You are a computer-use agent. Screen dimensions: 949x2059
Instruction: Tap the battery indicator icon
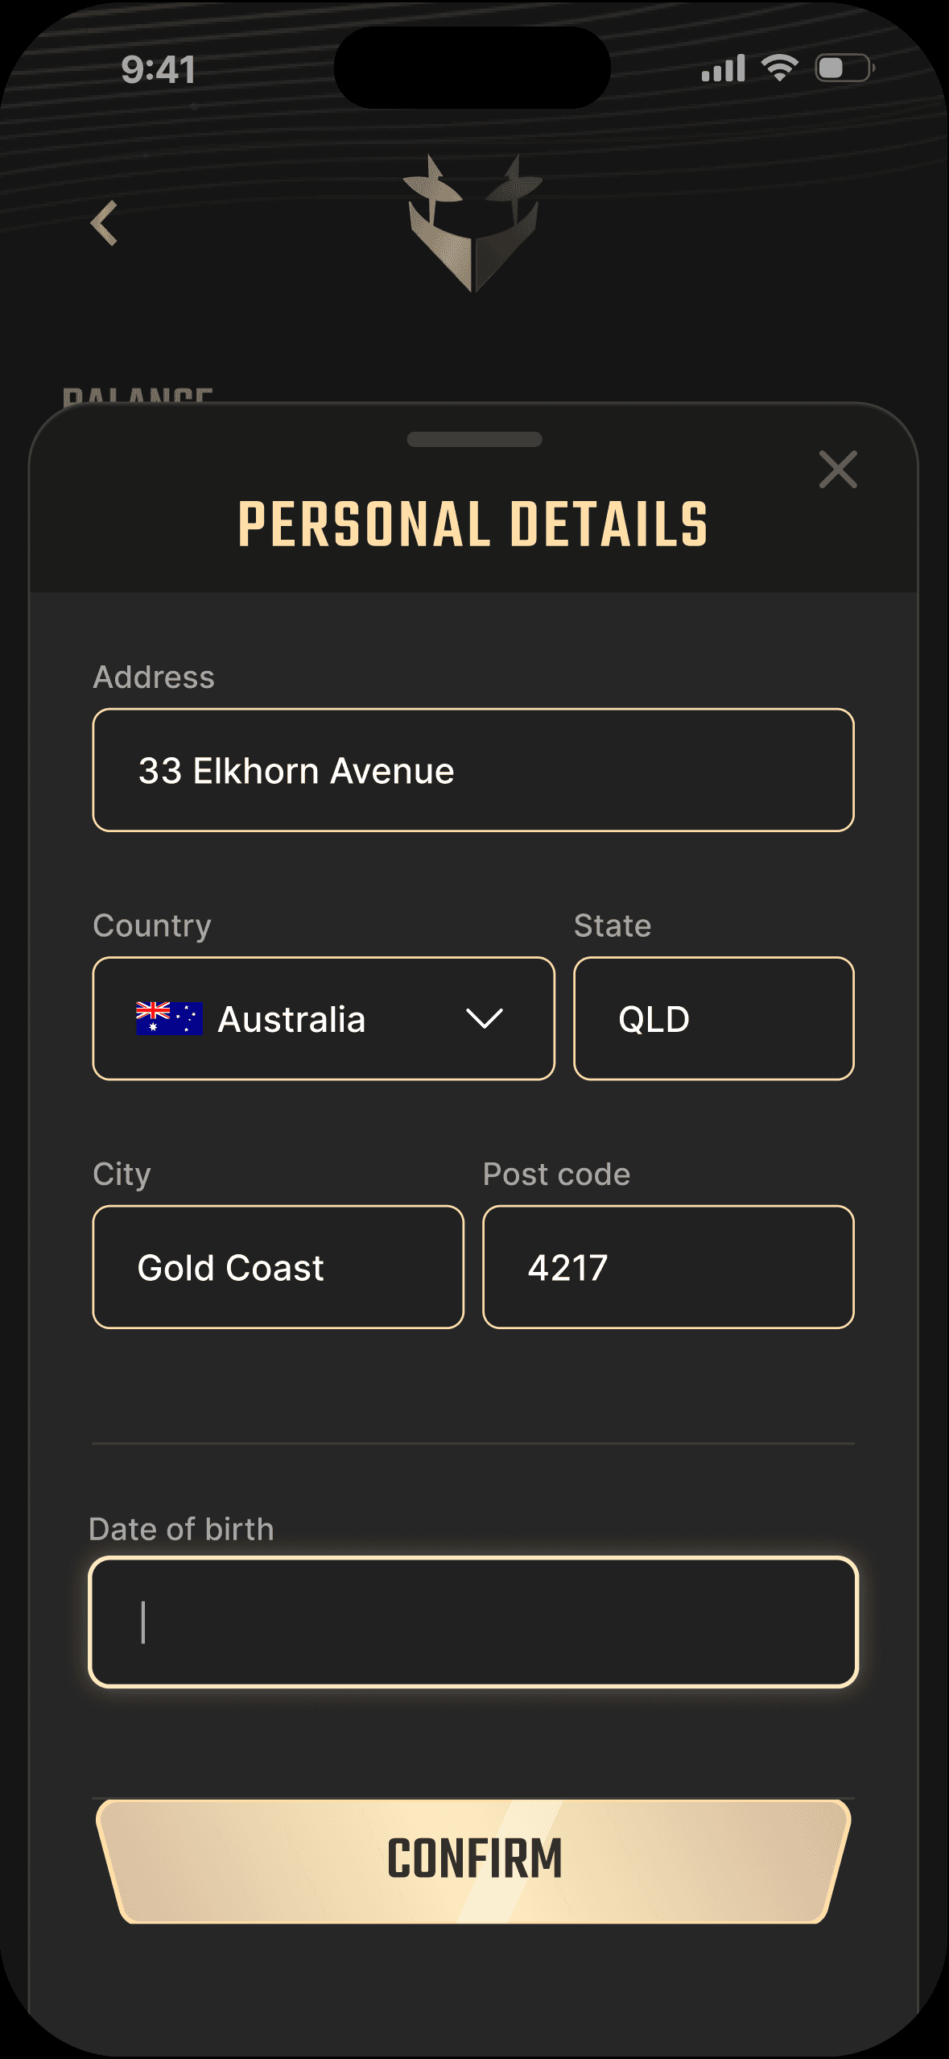(845, 68)
